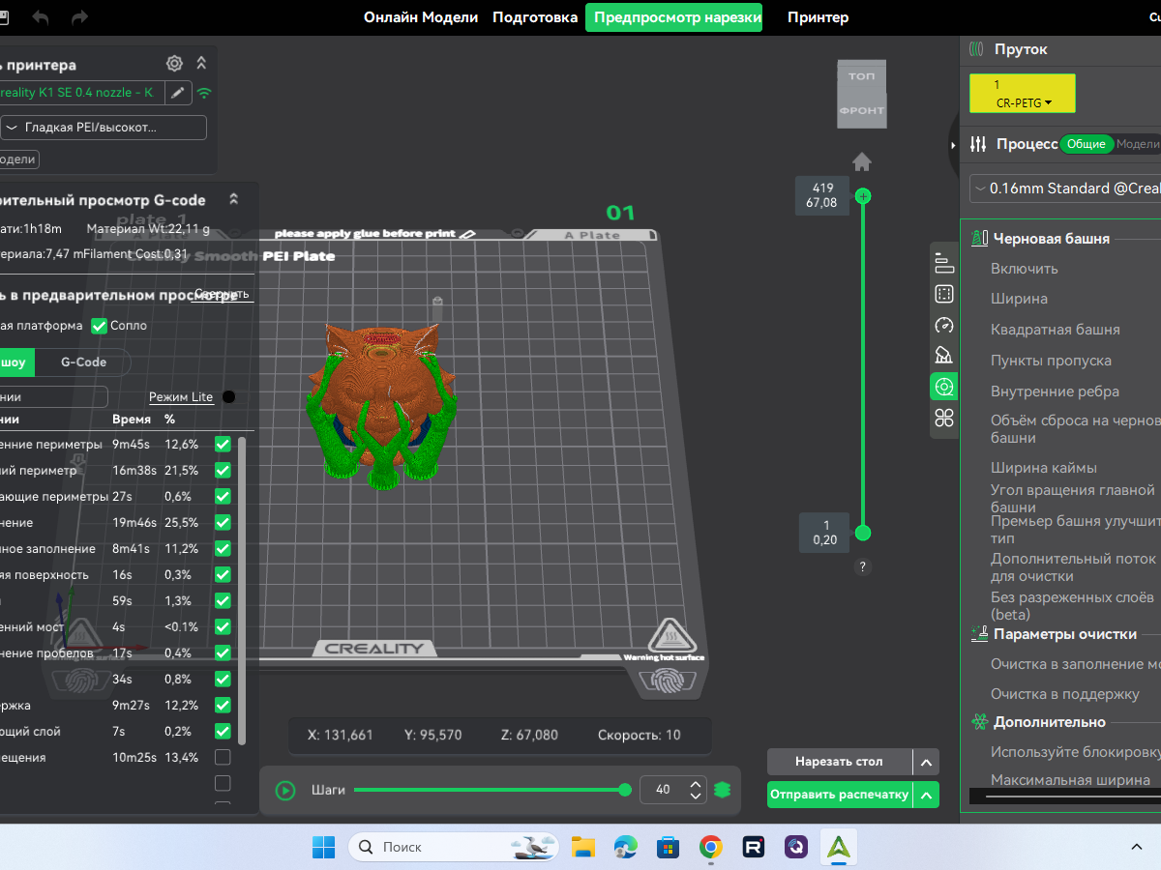Open the arrow next to Нарезать стол
The image size is (1161, 870).
click(x=926, y=762)
